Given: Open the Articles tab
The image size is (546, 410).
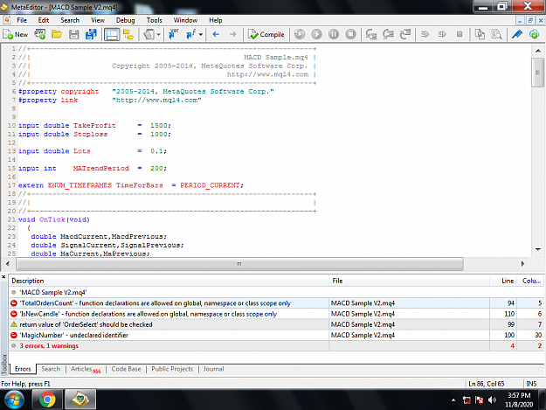Looking at the screenshot, I should 86,369.
